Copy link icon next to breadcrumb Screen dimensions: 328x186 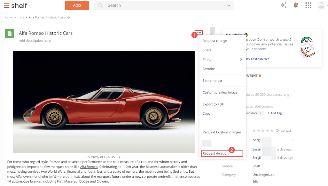[69, 17]
